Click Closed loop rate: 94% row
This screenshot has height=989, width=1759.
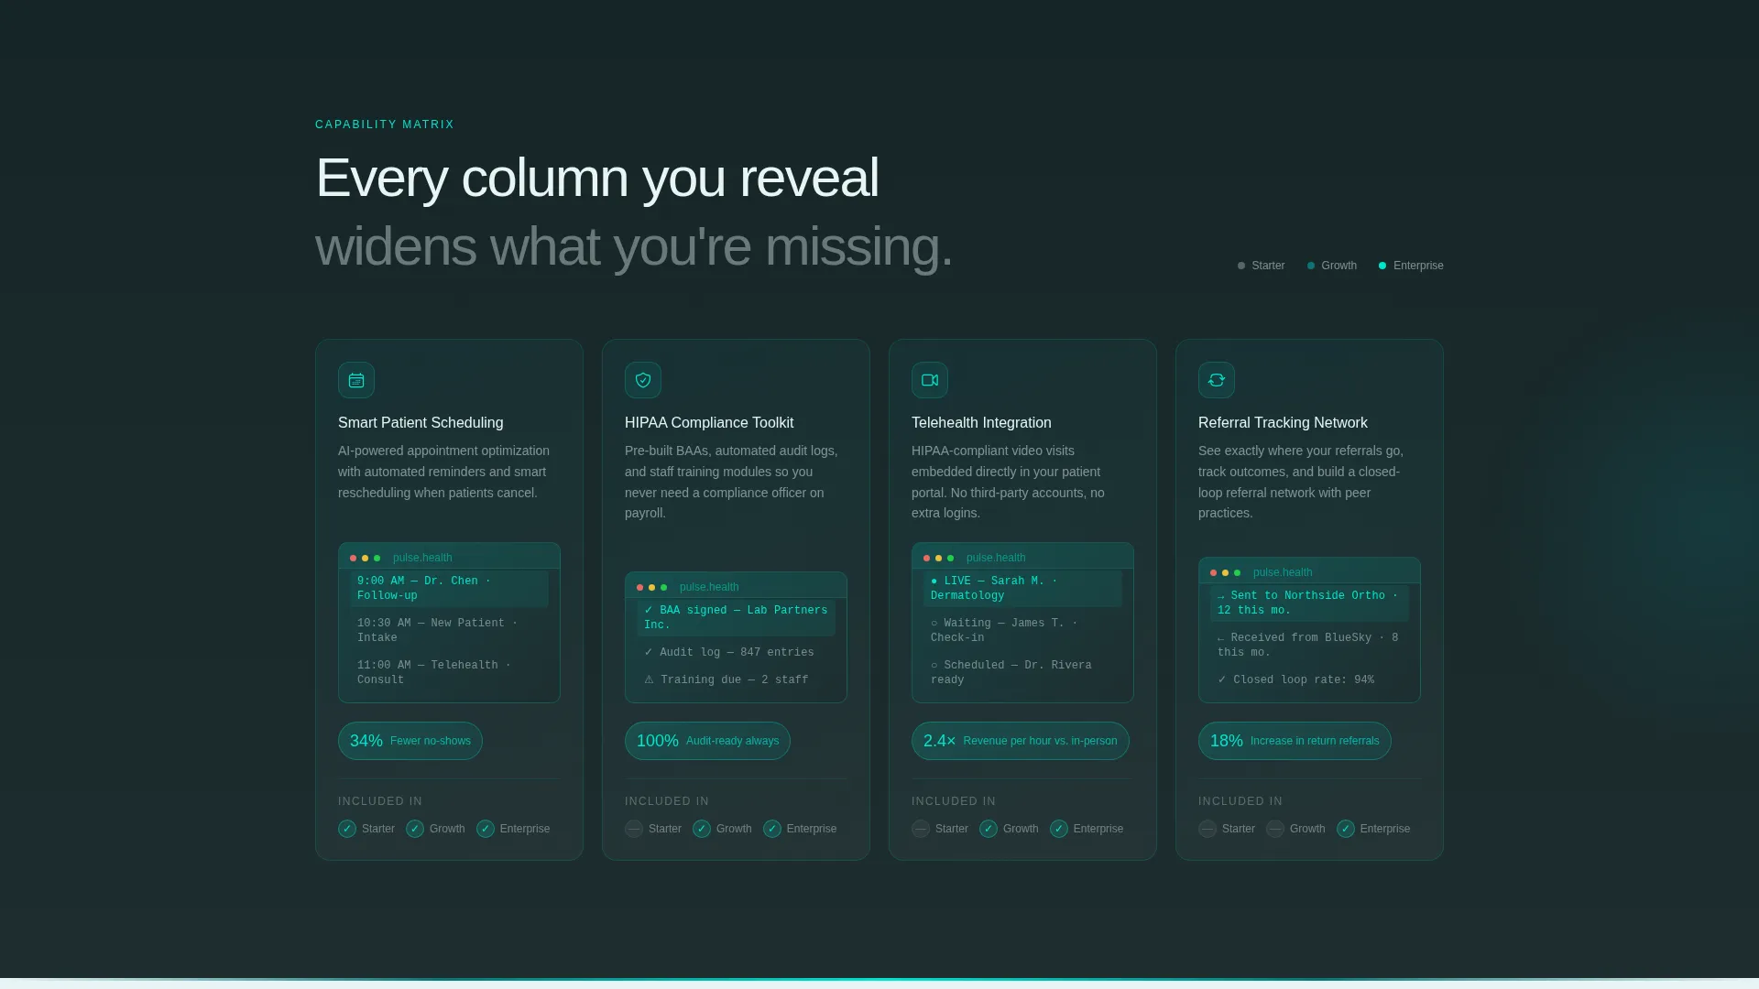click(x=1310, y=679)
